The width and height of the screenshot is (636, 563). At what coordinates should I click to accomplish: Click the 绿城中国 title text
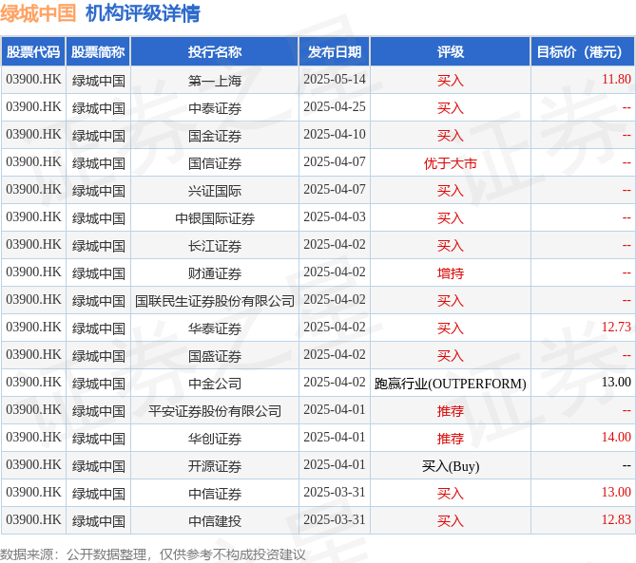[x=38, y=13]
